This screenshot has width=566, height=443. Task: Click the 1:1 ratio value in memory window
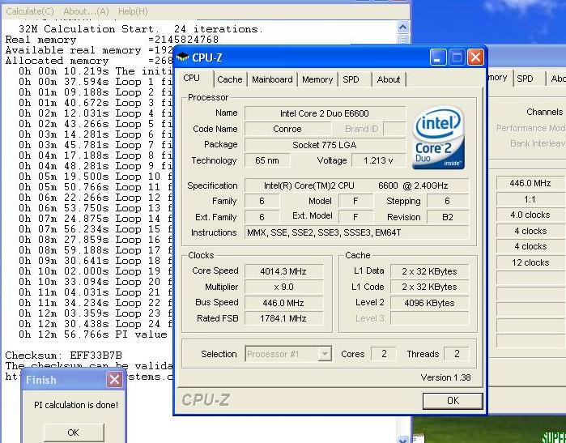click(x=530, y=199)
